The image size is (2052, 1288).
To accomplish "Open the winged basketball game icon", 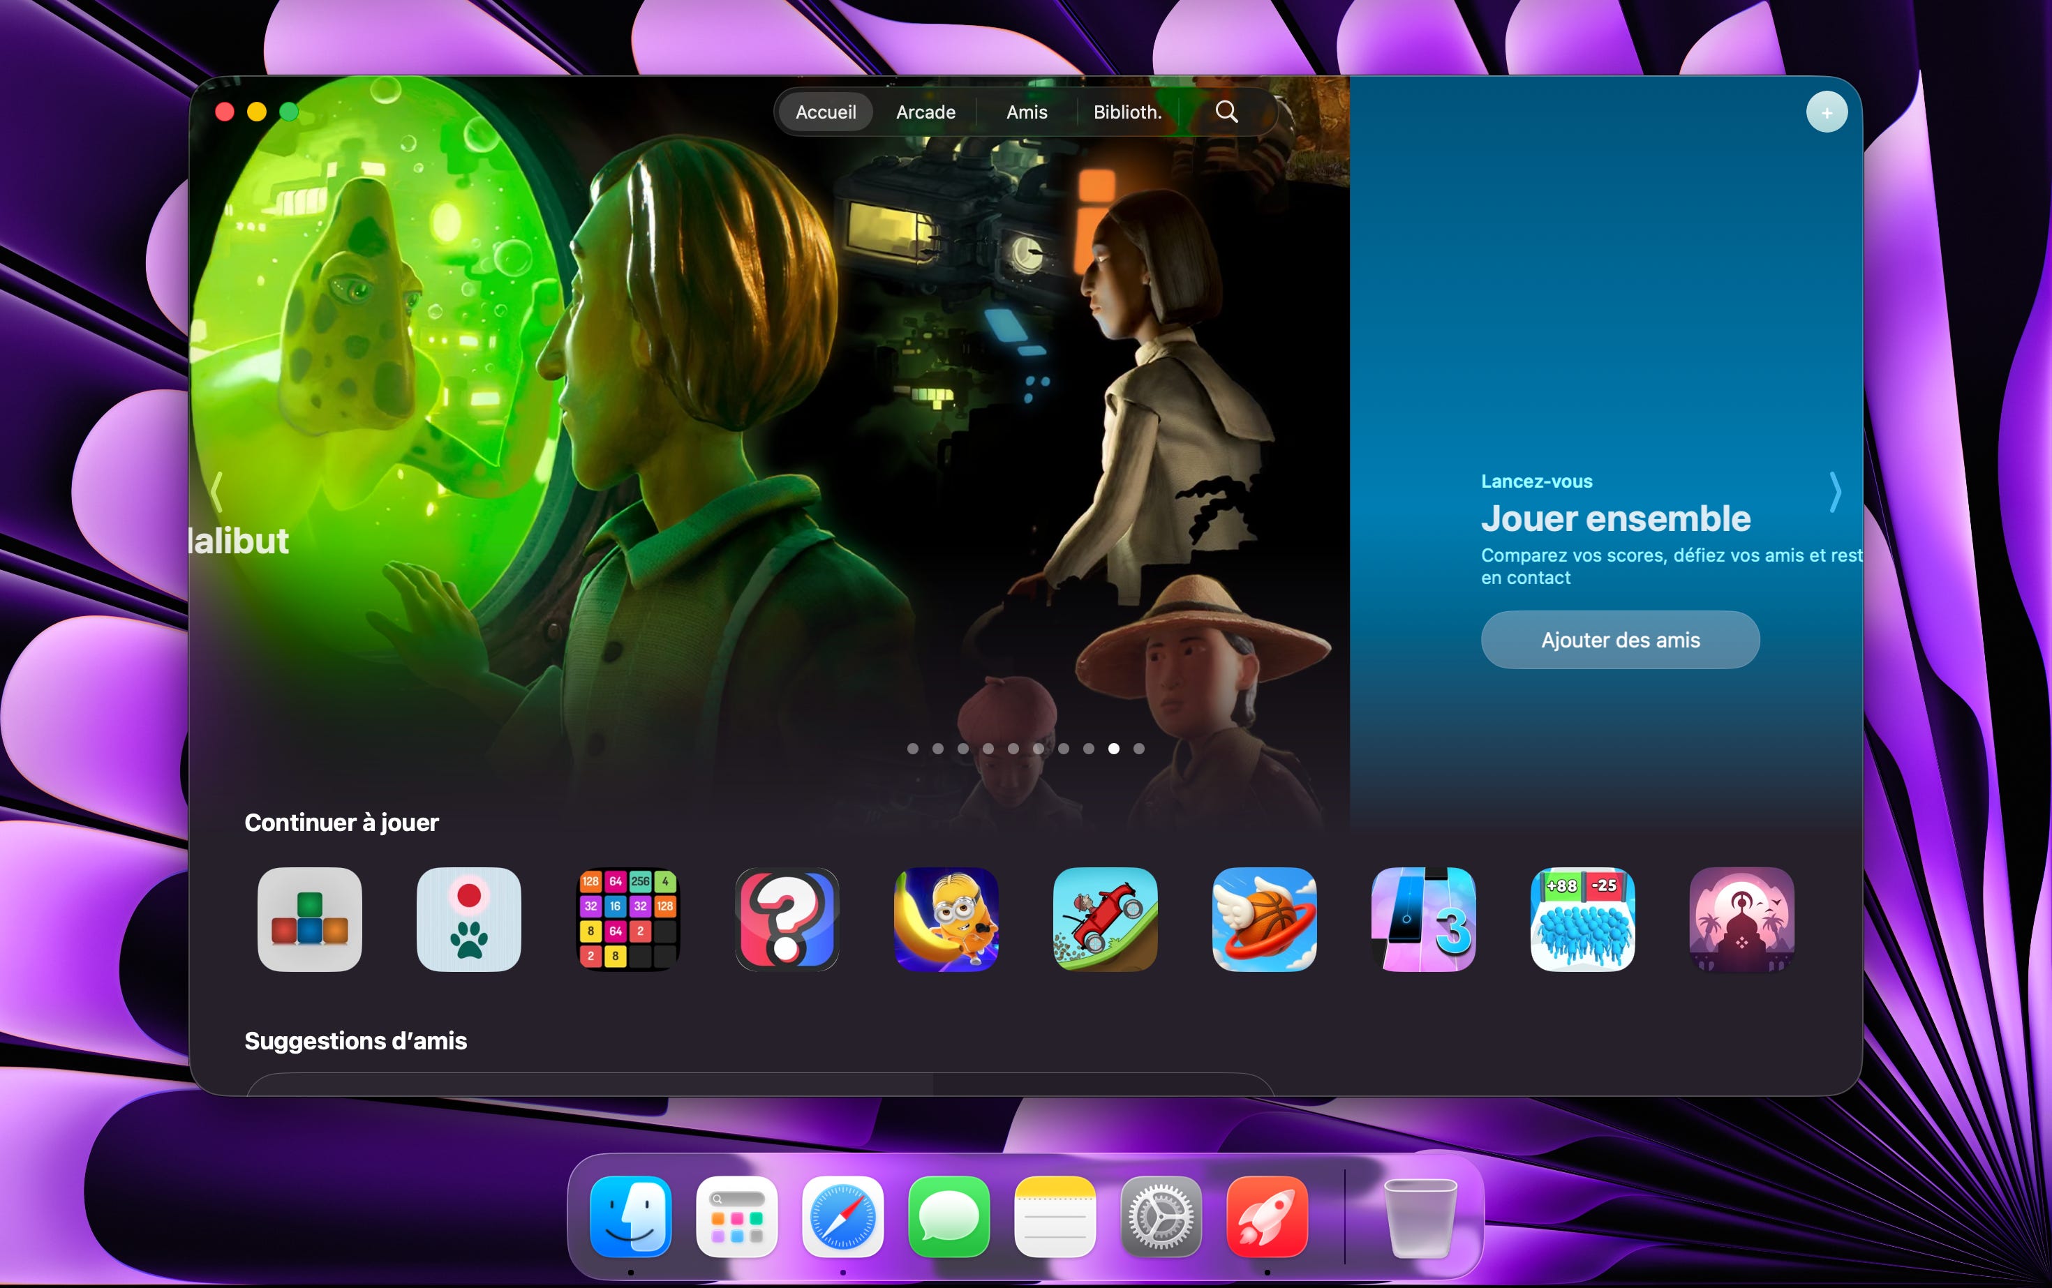I will (1264, 919).
